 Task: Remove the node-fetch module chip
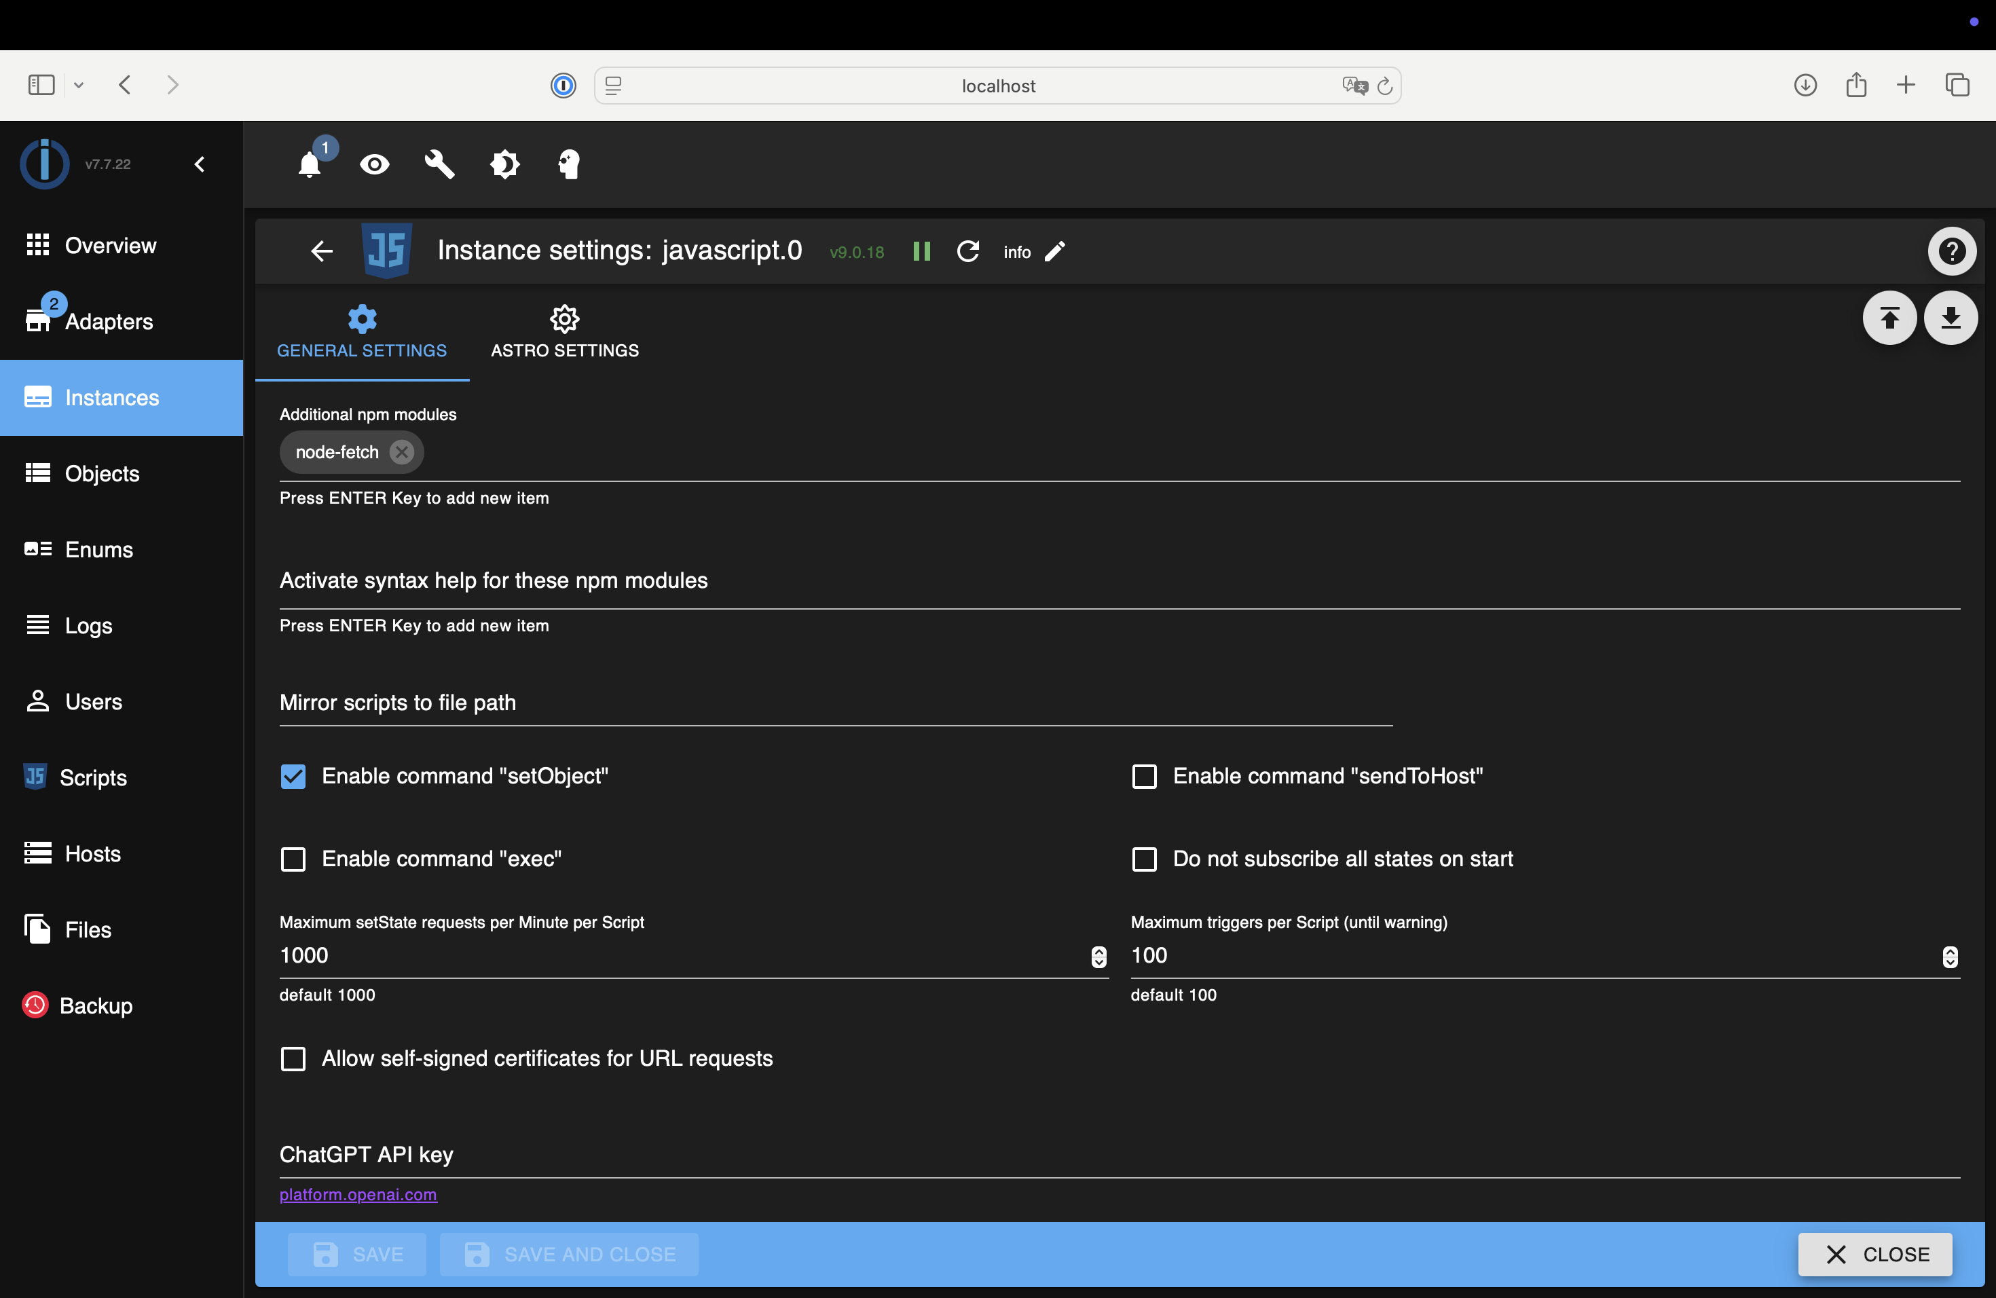(402, 452)
